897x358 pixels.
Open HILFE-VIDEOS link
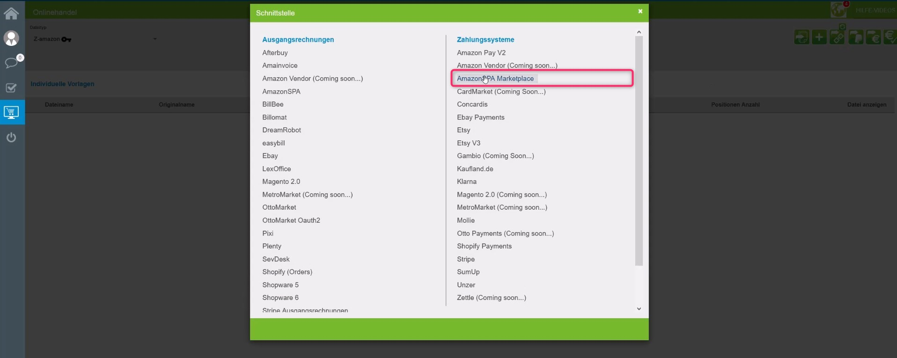[x=875, y=10]
